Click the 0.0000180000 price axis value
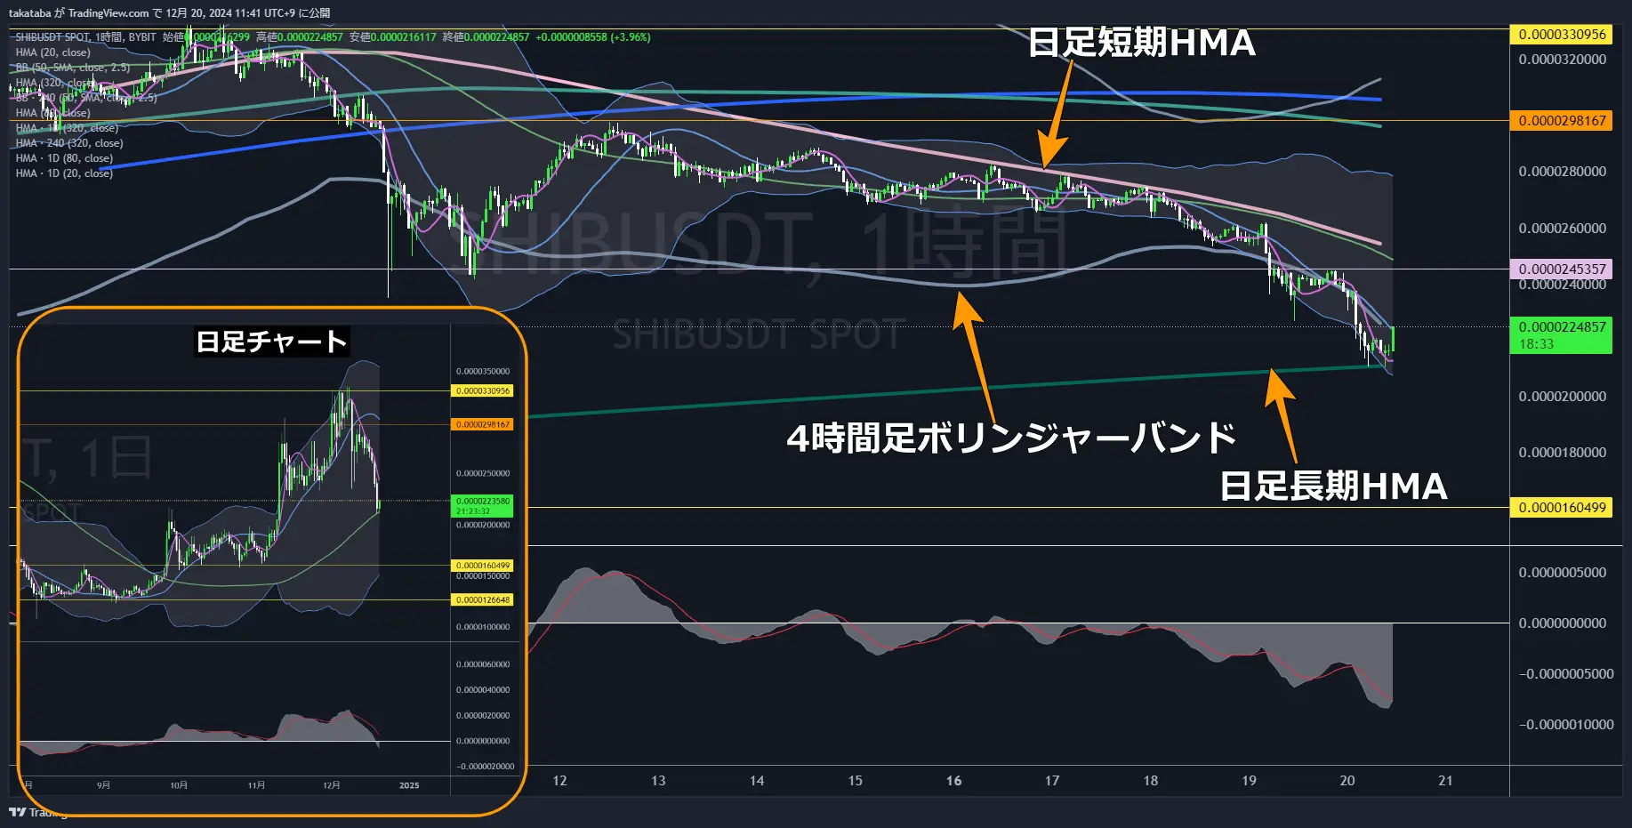The height and width of the screenshot is (828, 1632). pos(1562,453)
